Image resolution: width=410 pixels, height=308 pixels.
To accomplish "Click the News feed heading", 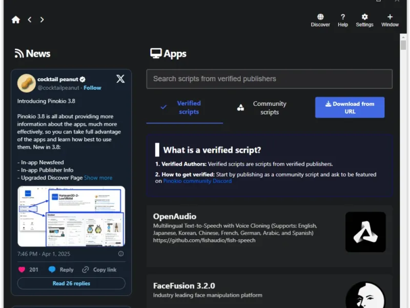I will point(32,53).
